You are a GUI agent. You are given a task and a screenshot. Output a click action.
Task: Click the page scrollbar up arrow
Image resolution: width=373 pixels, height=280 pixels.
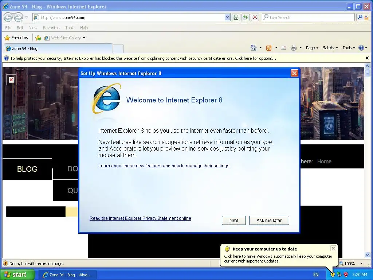coord(367,66)
